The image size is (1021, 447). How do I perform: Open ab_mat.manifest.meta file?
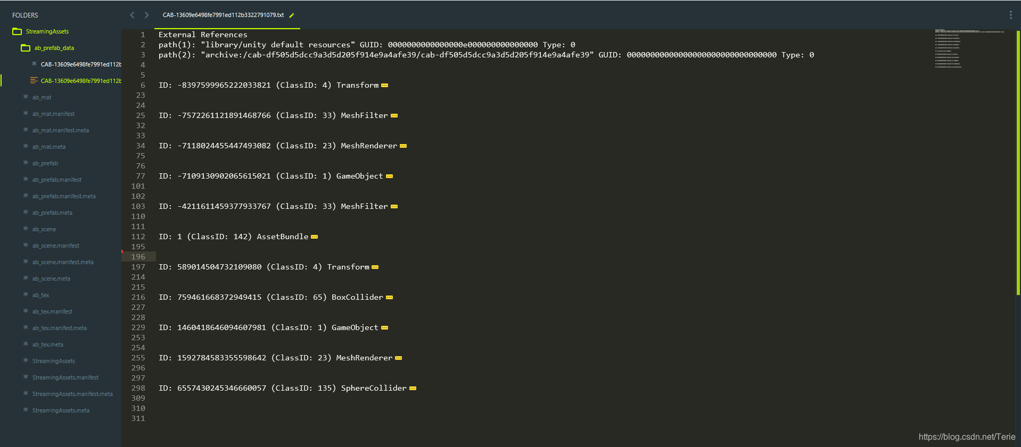(61, 130)
